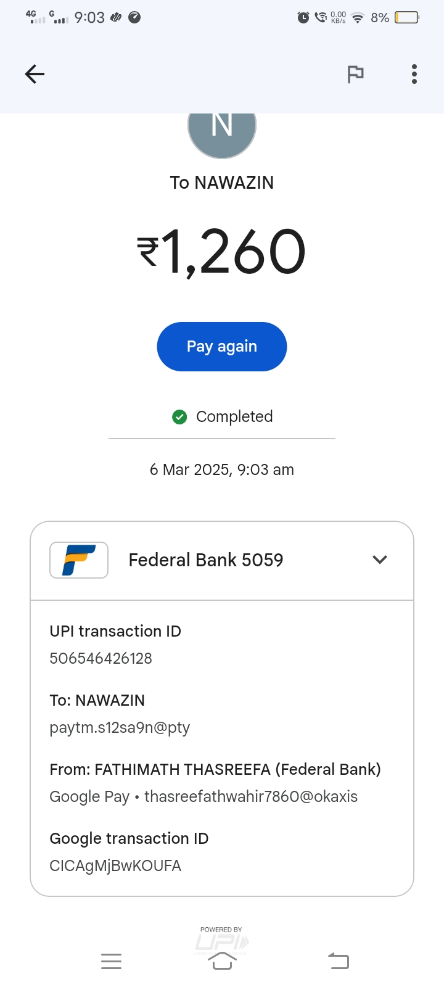Screen dimensions: 444x987
Task: Tap the flag report icon
Action: pyautogui.click(x=355, y=75)
